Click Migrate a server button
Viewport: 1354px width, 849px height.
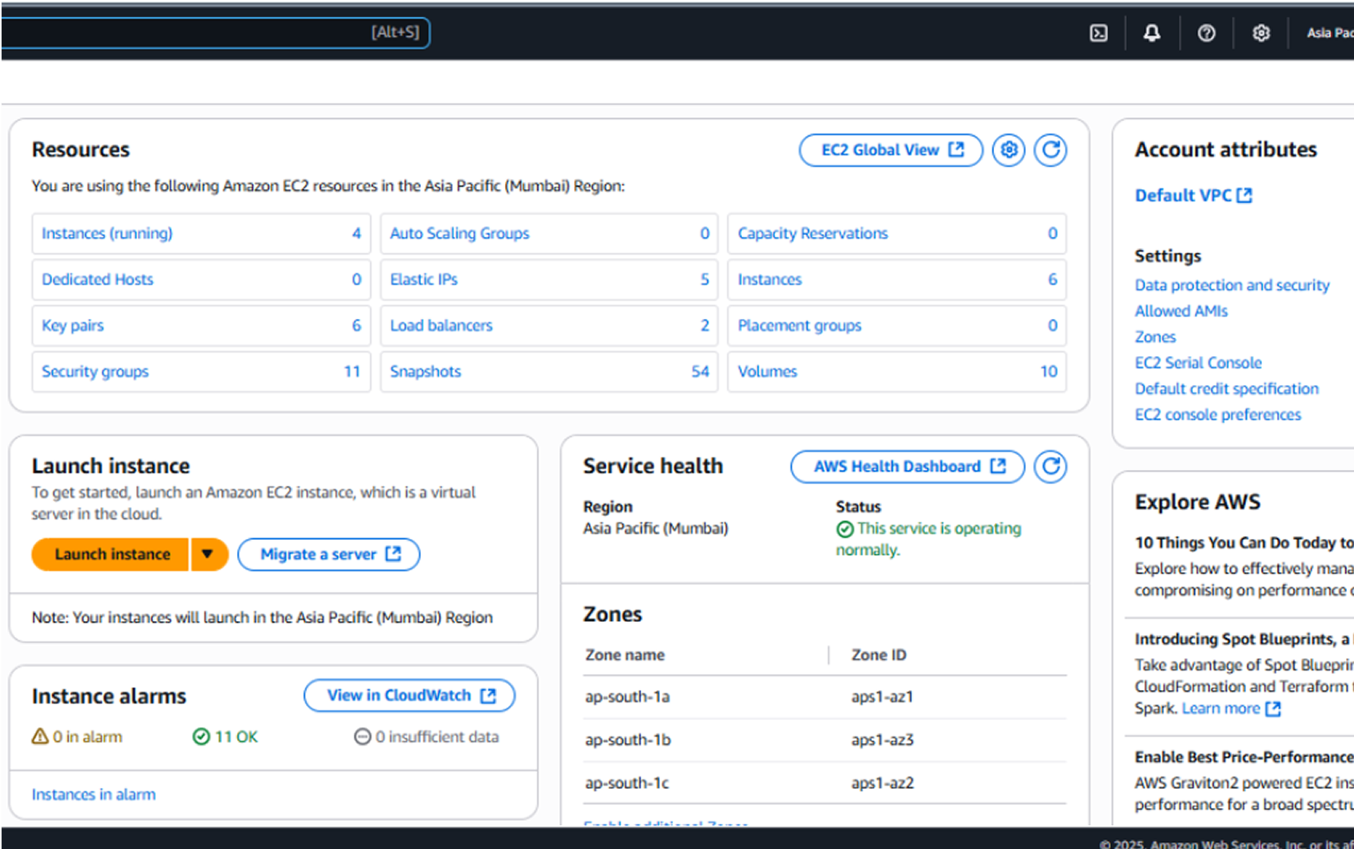[x=329, y=555]
